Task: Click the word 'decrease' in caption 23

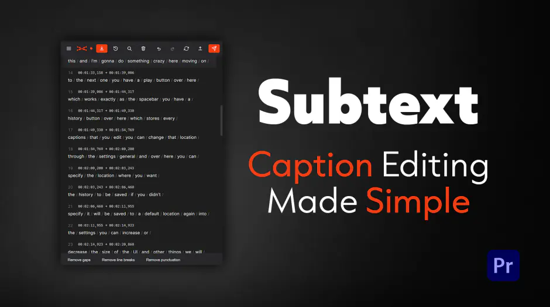Action: click(x=77, y=252)
